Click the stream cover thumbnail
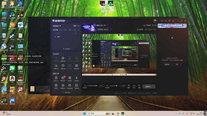Viewport: 207px width, 116px height. [89, 27]
